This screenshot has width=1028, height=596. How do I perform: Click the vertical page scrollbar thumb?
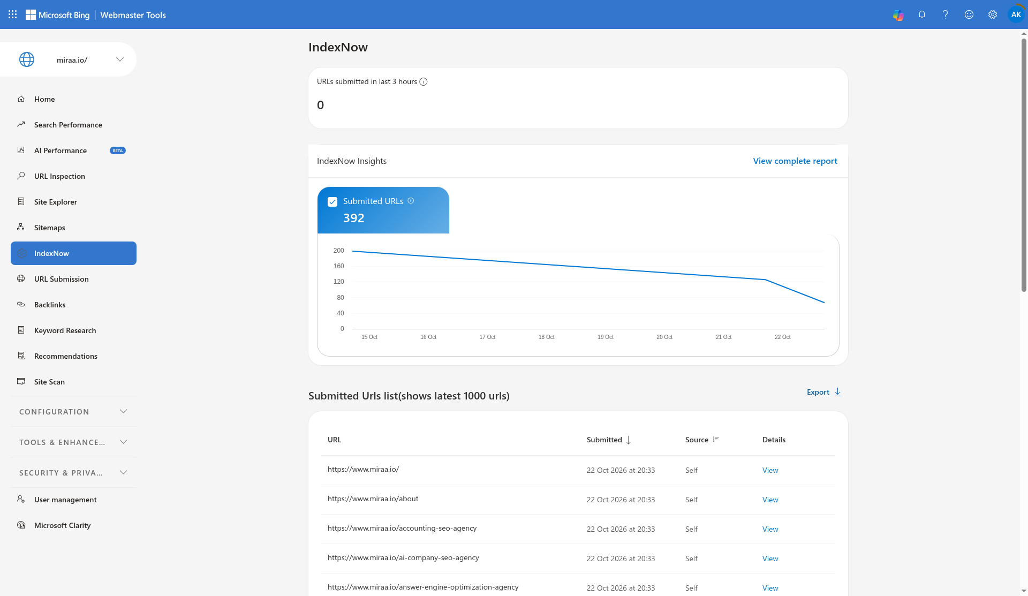pyautogui.click(x=1024, y=165)
